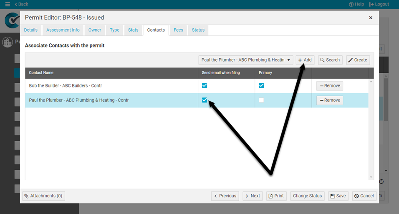
Task: Open the hamburger menu icon
Action: pos(8,4)
